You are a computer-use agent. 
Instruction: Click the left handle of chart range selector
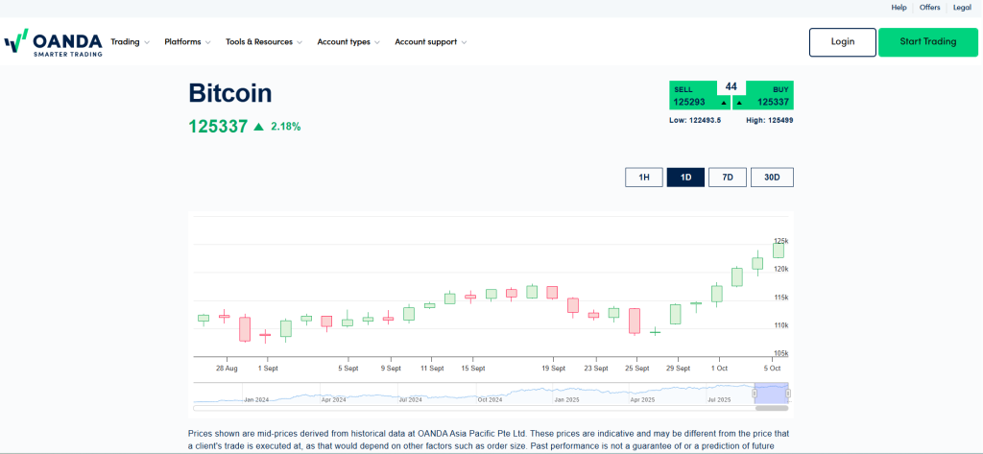(x=755, y=394)
